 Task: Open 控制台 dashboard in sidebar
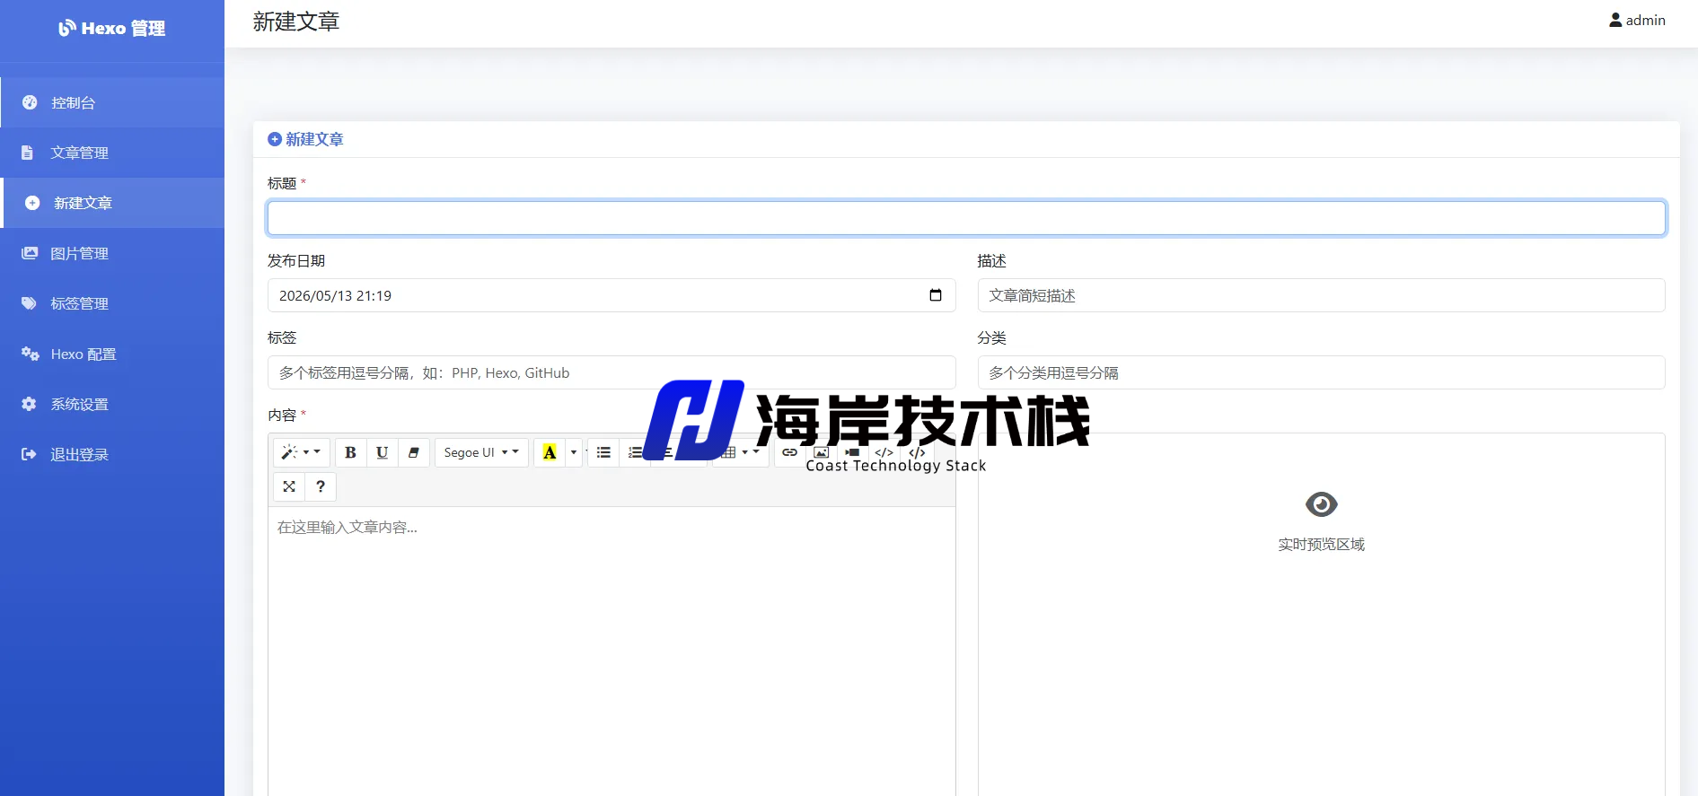(112, 102)
